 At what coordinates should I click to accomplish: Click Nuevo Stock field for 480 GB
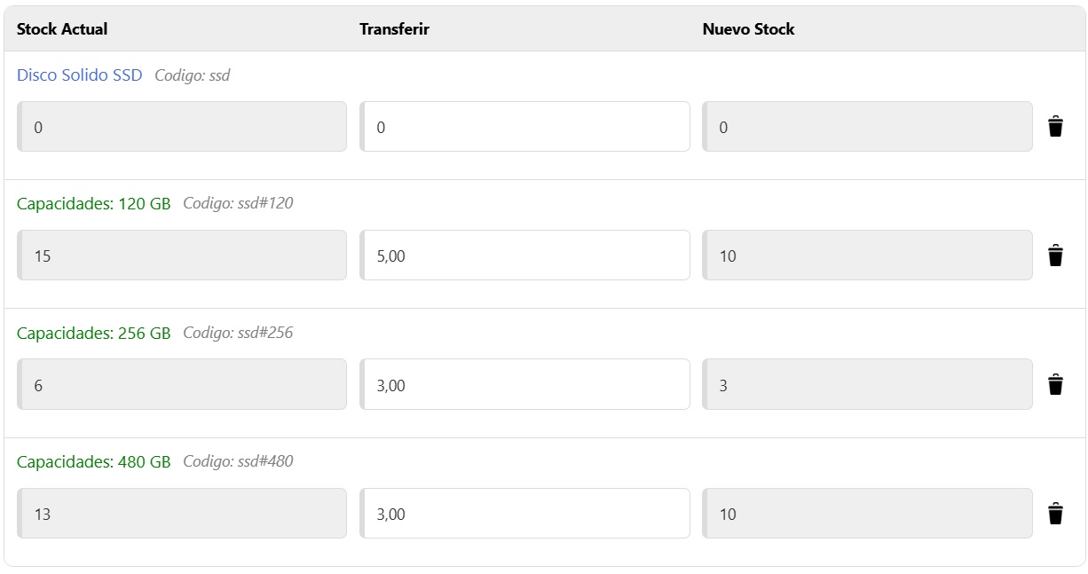(x=867, y=514)
